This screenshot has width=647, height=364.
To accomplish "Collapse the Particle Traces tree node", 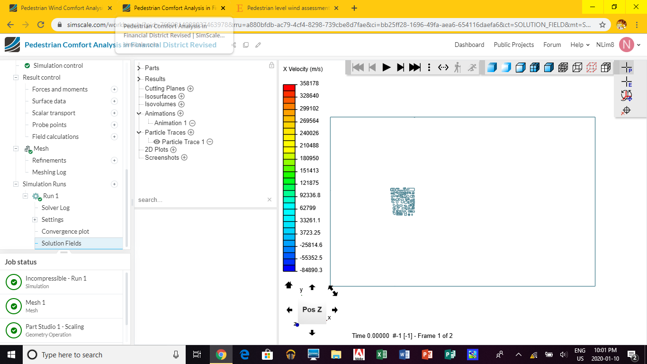I will pos(139,133).
